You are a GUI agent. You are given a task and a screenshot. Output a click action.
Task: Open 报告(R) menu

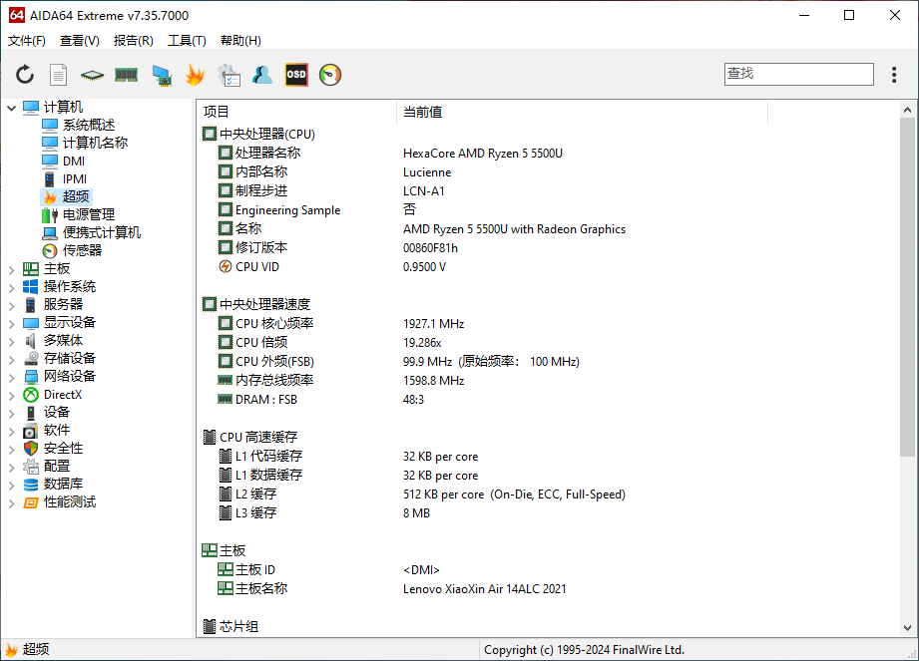pos(133,41)
